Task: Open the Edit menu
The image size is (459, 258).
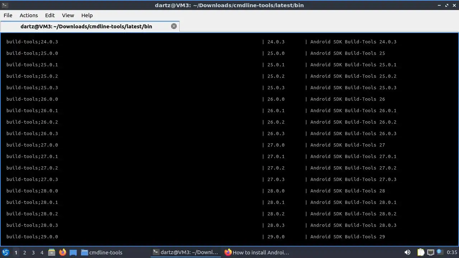Action: pos(50,15)
